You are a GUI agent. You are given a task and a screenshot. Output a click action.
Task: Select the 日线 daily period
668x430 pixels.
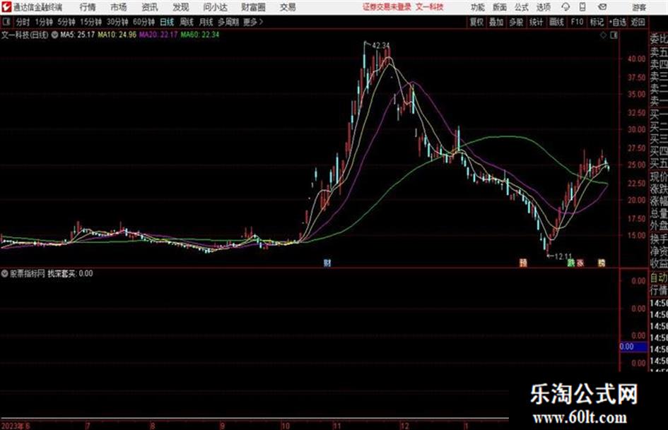tap(167, 22)
